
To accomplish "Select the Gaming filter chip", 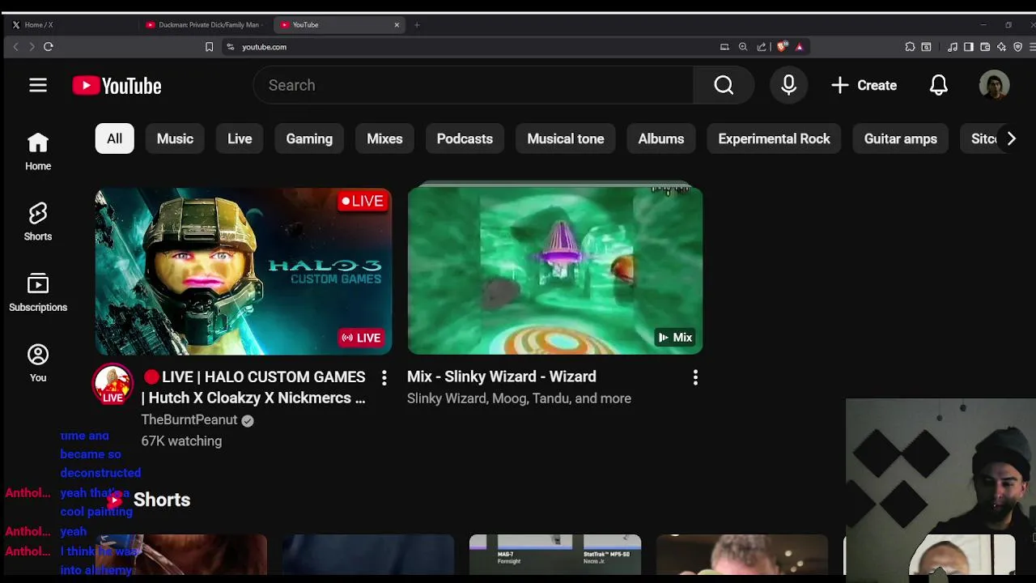I will click(x=309, y=138).
